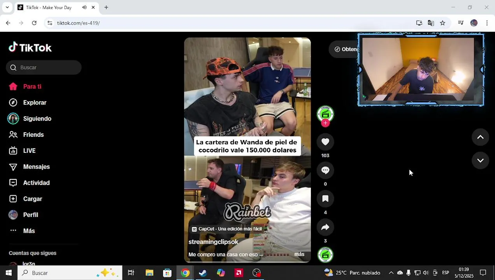Open Mensajes inbox
The height and width of the screenshot is (280, 495).
pyautogui.click(x=29, y=167)
